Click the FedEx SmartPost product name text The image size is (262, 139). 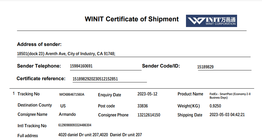click(230, 96)
